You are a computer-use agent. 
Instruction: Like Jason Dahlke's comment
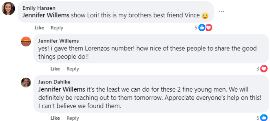55,118
